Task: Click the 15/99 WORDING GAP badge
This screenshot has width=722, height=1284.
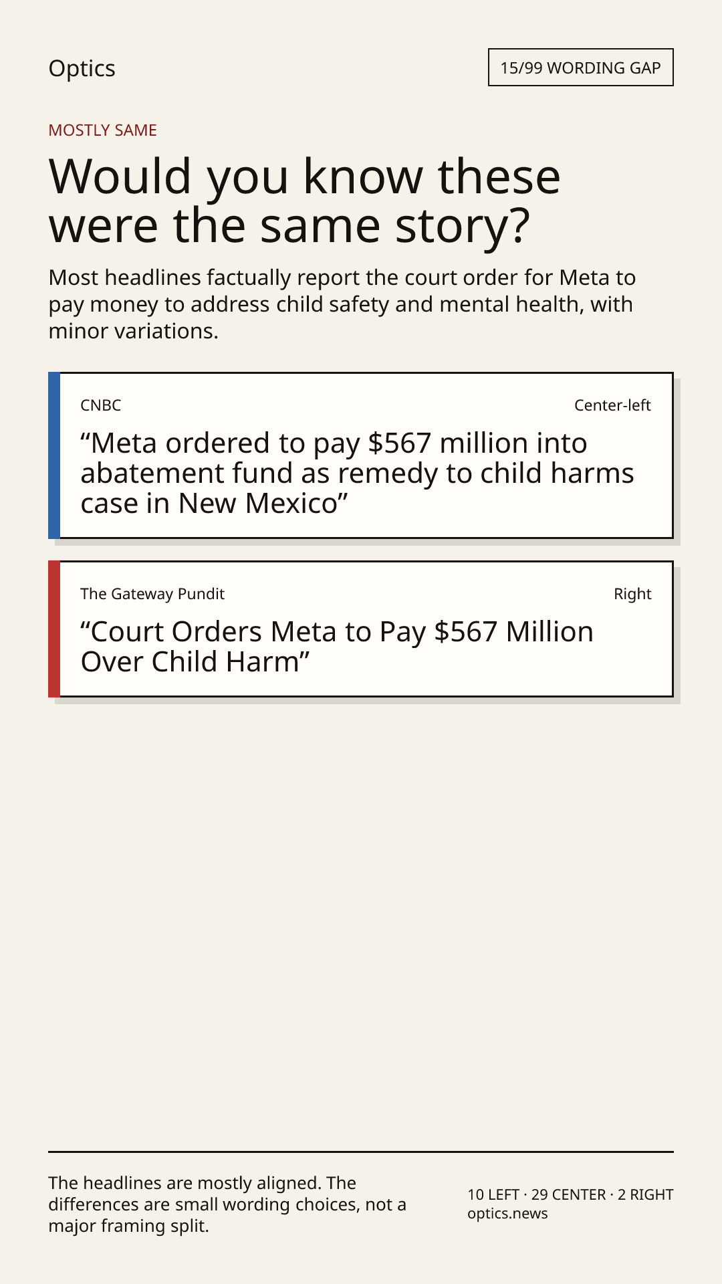Action: pos(580,68)
